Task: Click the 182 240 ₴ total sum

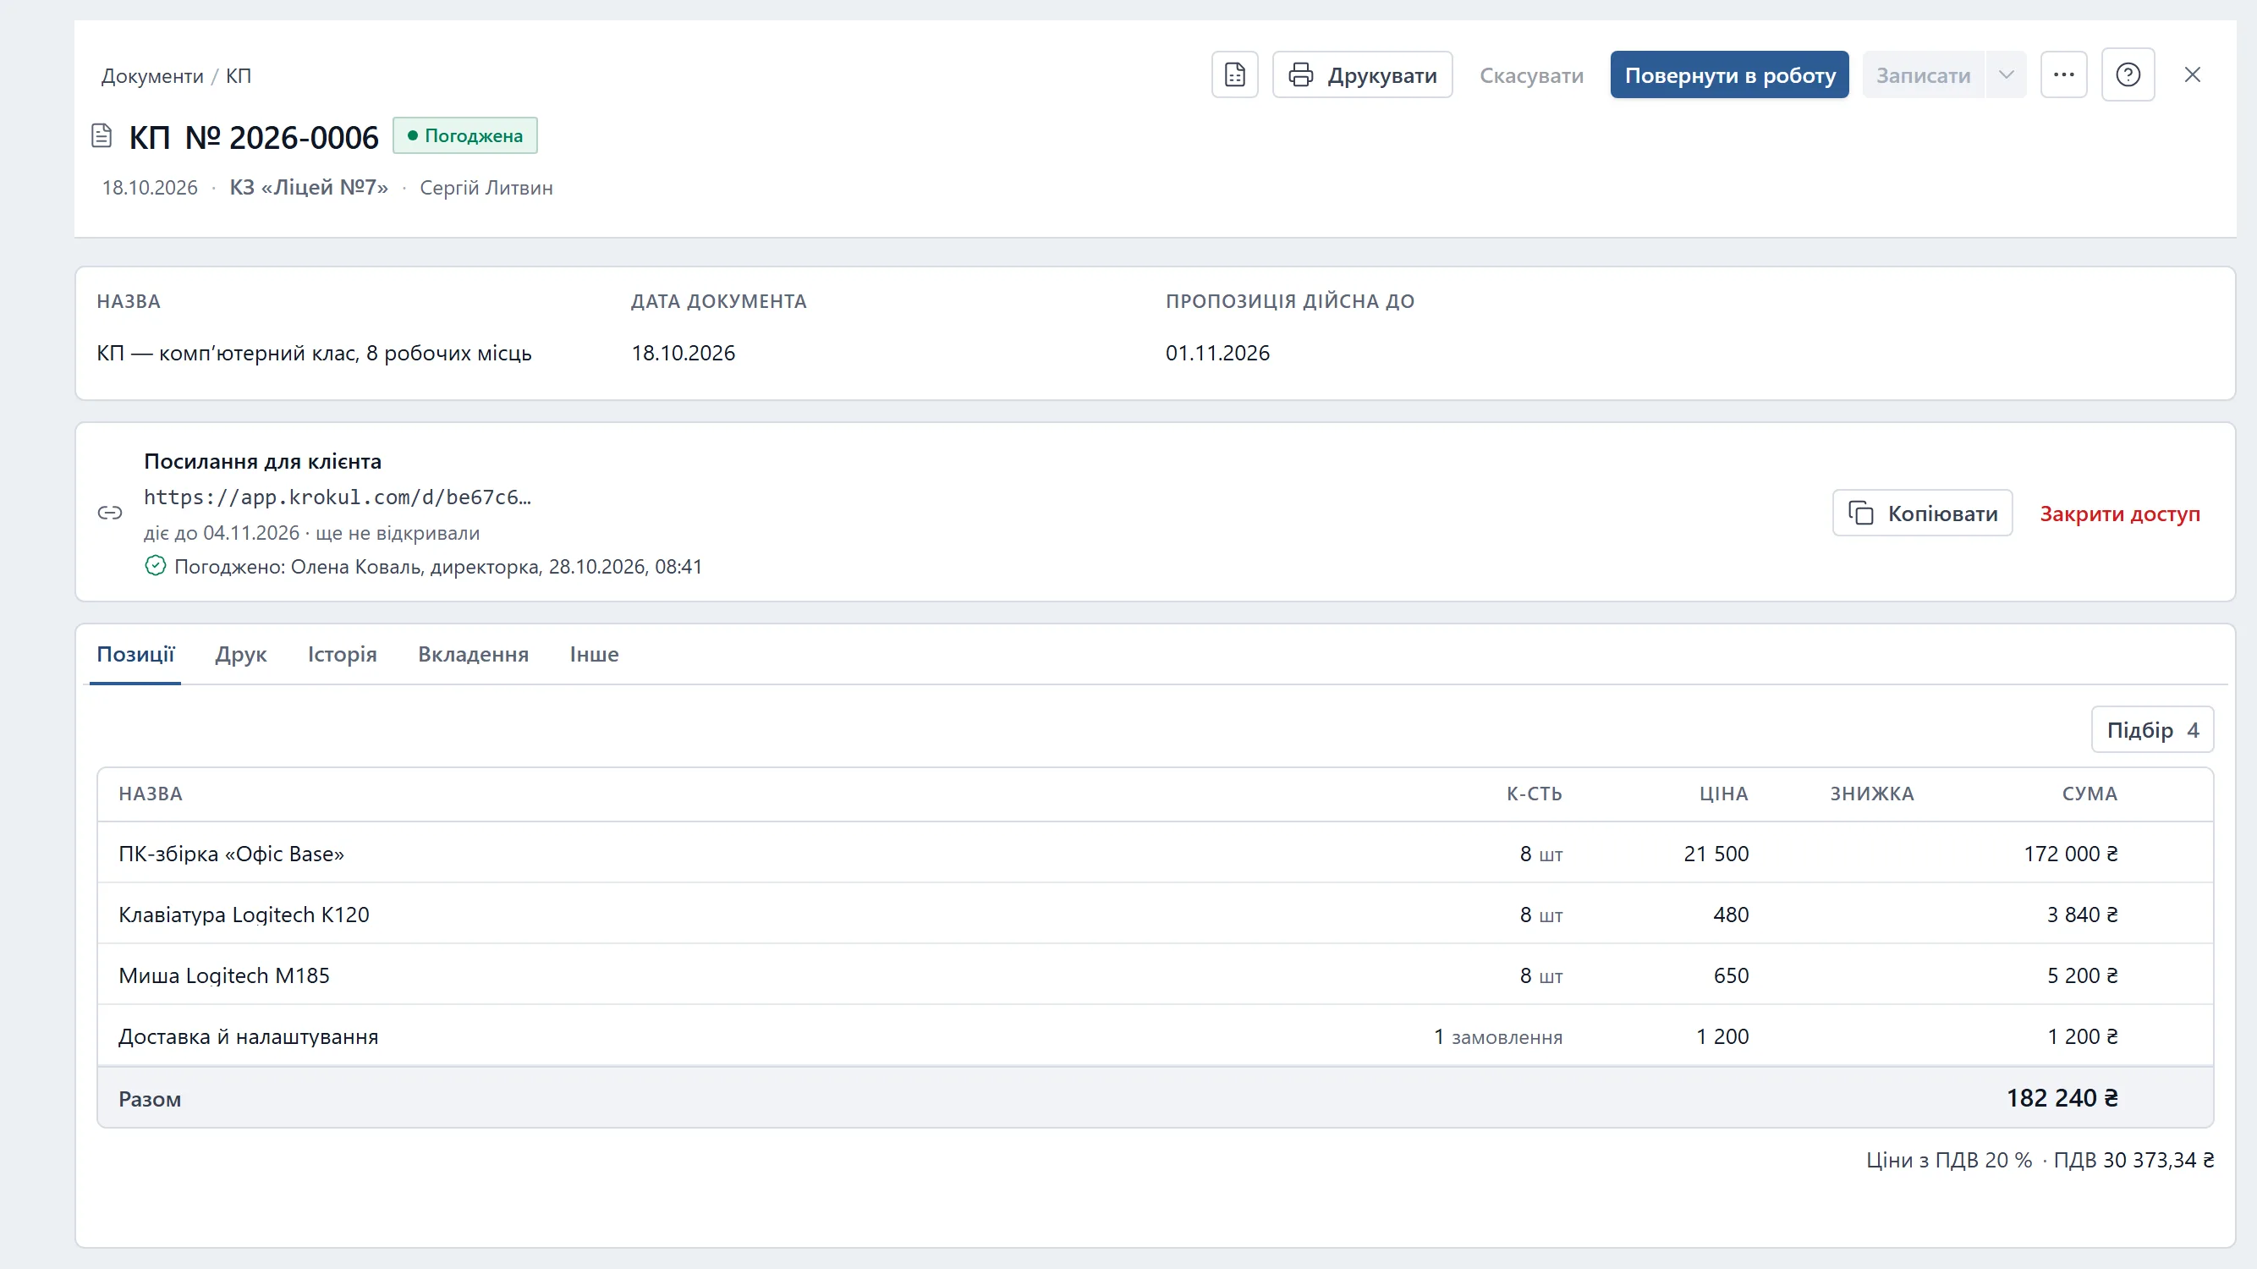Action: [x=2062, y=1098]
